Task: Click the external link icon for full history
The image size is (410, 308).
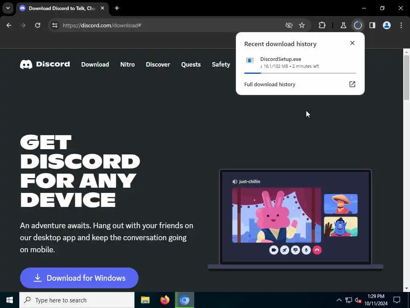Action: coord(352,84)
